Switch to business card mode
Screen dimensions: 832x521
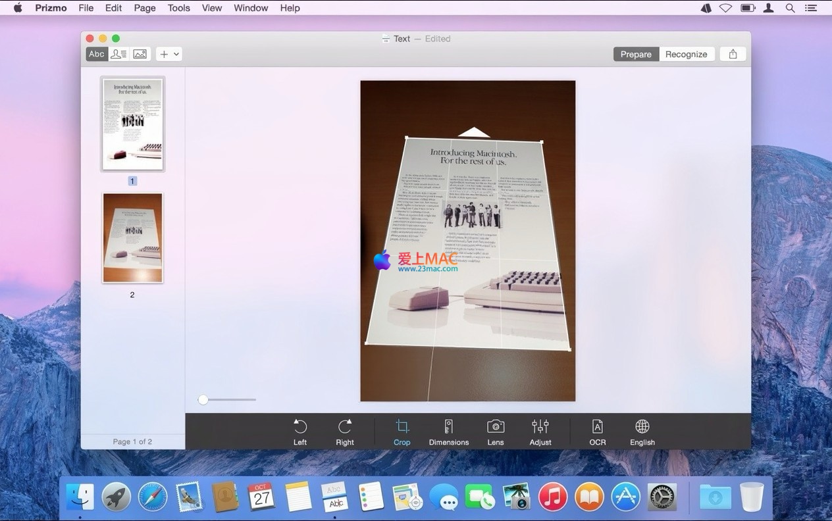pos(118,54)
